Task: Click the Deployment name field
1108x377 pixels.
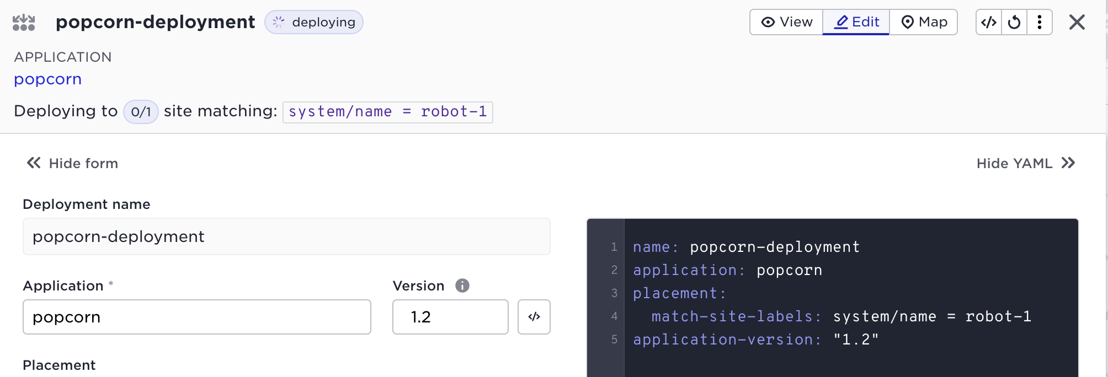Action: pos(286,236)
